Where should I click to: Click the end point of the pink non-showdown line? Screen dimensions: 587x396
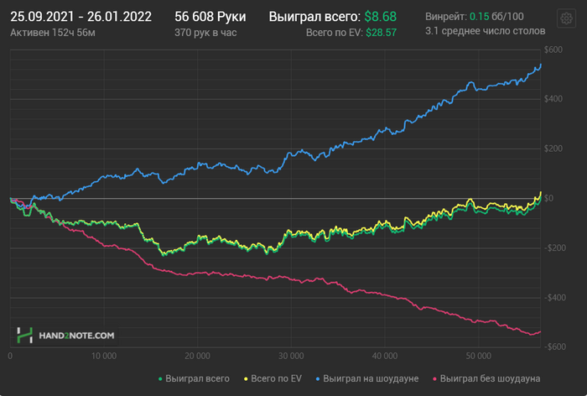coord(540,331)
